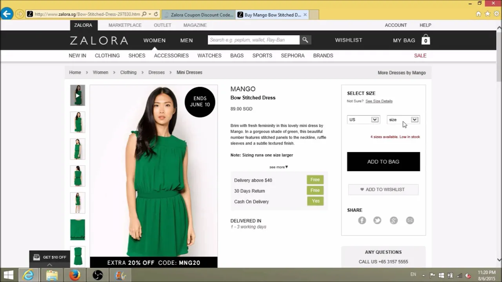Open the SEPHORA menu
The image size is (502, 282).
click(x=293, y=56)
